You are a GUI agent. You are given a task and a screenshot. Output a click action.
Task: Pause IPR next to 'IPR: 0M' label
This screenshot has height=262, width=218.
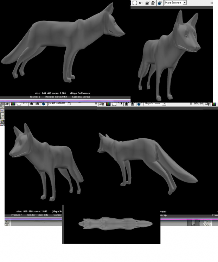191,104
